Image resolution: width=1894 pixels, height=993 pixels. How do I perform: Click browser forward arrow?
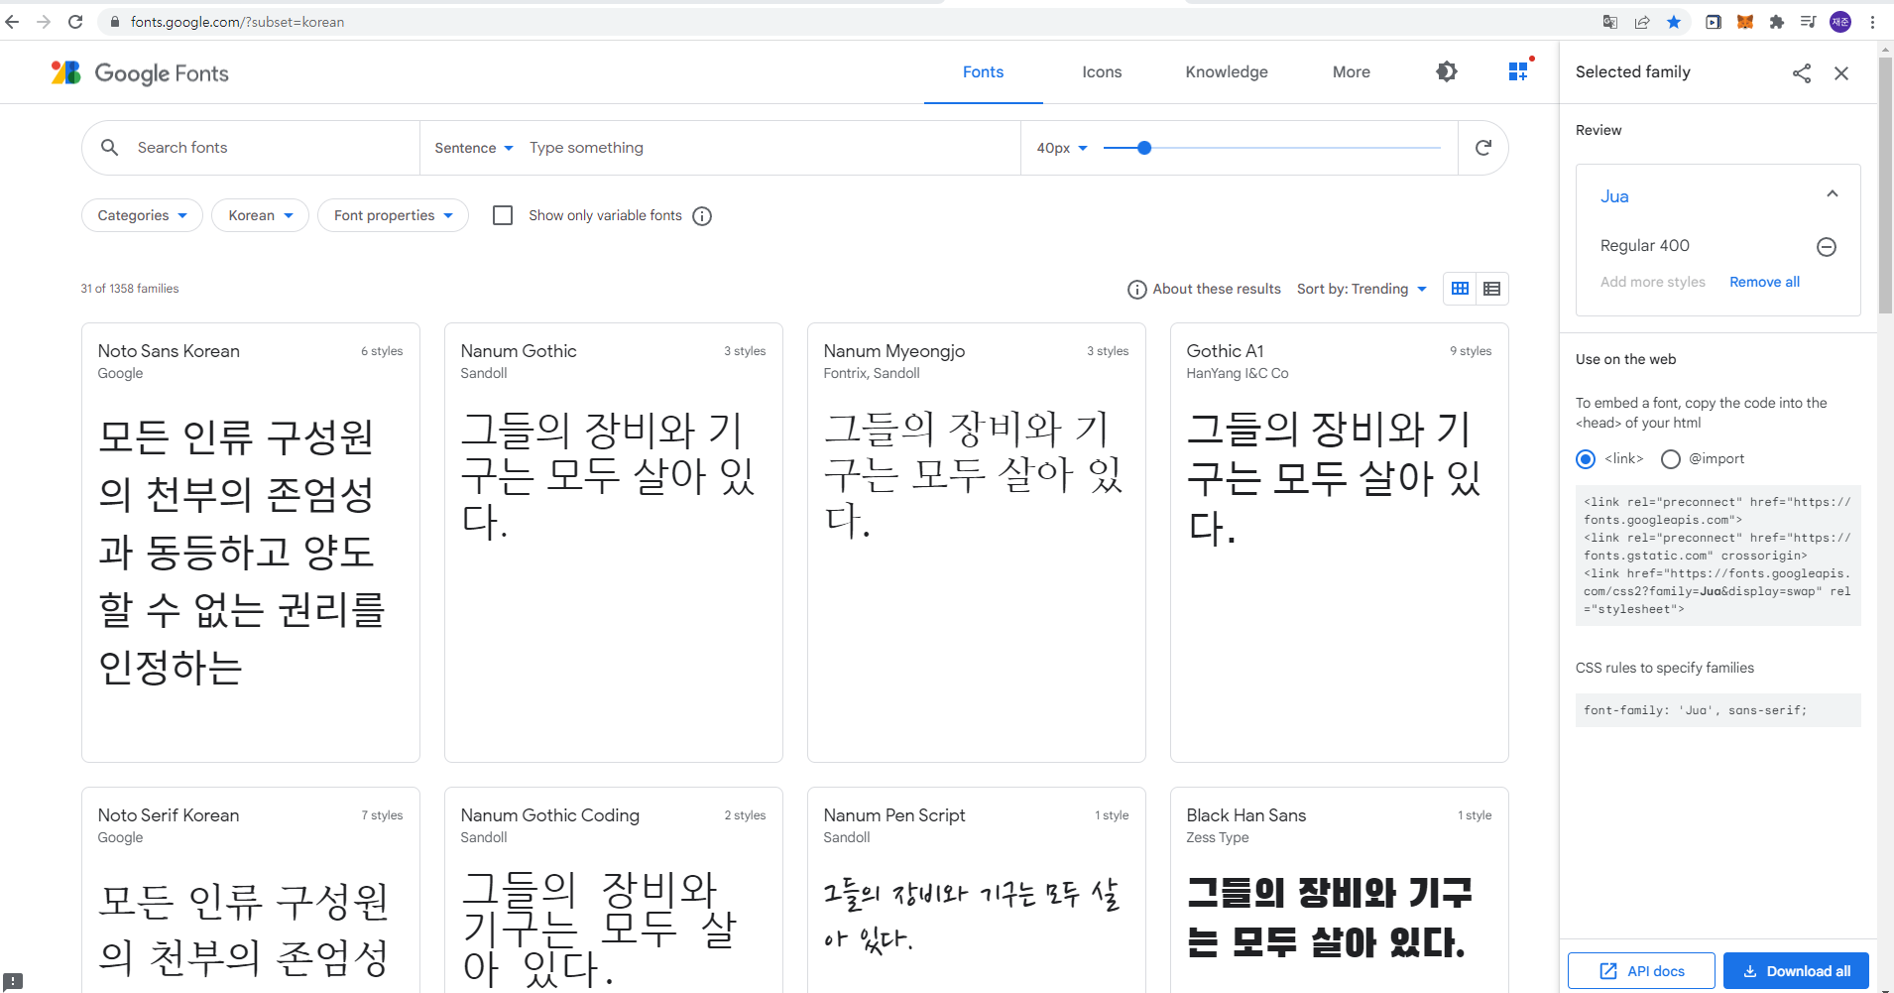[44, 22]
